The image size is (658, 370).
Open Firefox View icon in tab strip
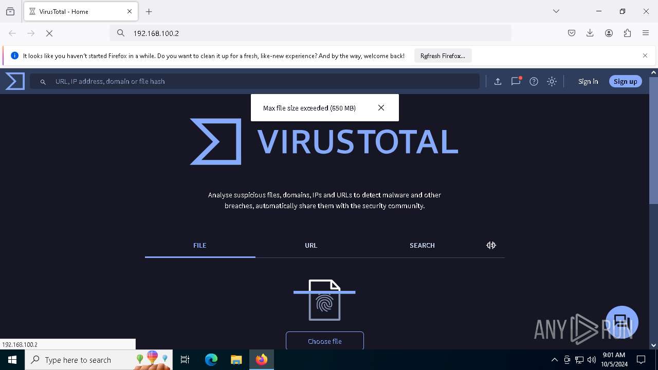coord(10,11)
